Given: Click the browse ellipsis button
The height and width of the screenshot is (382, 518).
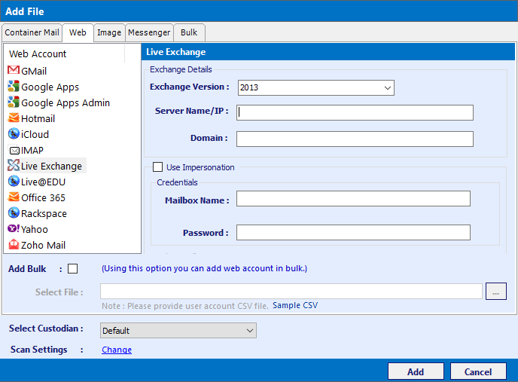Looking at the screenshot, I should (496, 291).
